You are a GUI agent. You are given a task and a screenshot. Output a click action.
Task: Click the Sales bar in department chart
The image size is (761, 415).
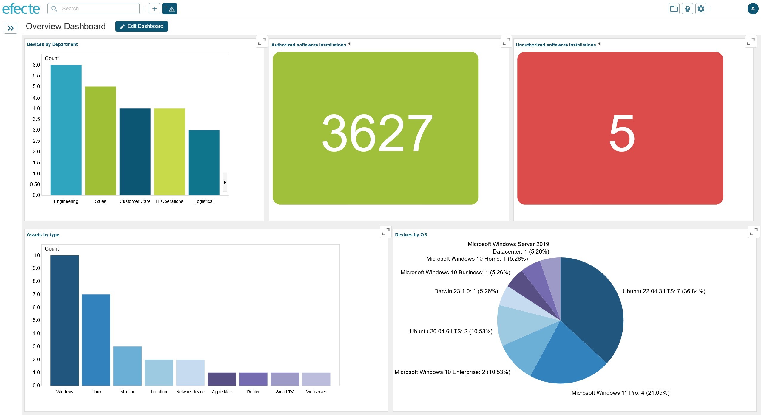(x=101, y=141)
